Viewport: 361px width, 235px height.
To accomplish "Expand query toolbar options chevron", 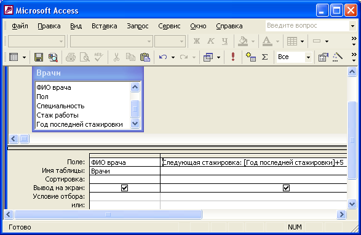I will point(354,57).
